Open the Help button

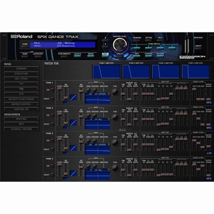[x=160, y=40]
